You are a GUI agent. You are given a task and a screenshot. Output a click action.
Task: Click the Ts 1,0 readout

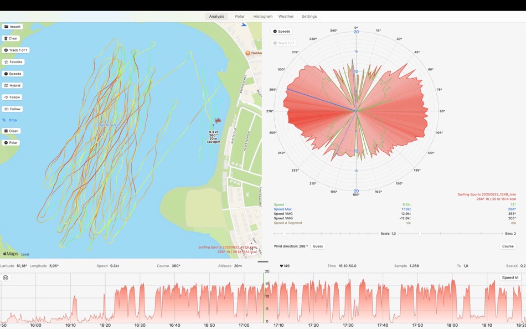pos(462,266)
